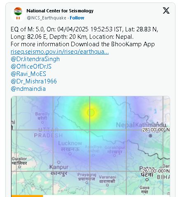
Task: Click the Patna city marker circle
Action: 147,180
